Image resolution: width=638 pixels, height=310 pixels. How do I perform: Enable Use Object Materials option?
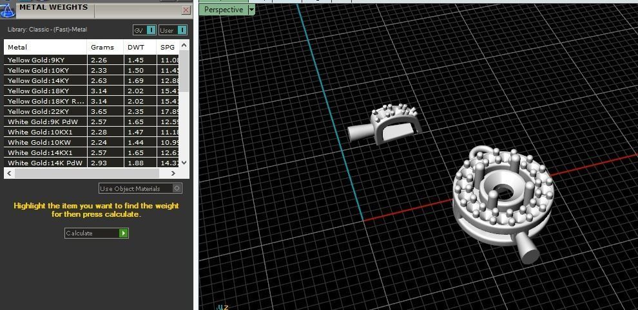pos(140,188)
